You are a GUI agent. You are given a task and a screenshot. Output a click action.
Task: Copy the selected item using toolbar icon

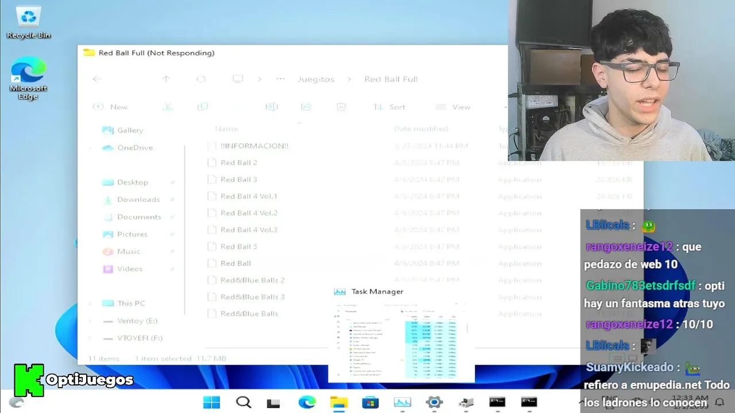pos(202,107)
